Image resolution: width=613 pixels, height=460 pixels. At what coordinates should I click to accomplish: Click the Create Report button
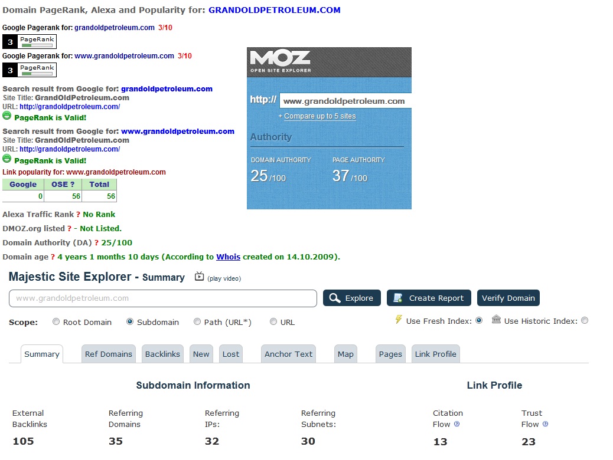[429, 298]
